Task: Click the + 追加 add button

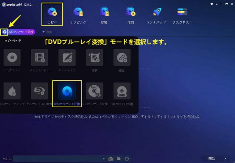Action: point(47,32)
